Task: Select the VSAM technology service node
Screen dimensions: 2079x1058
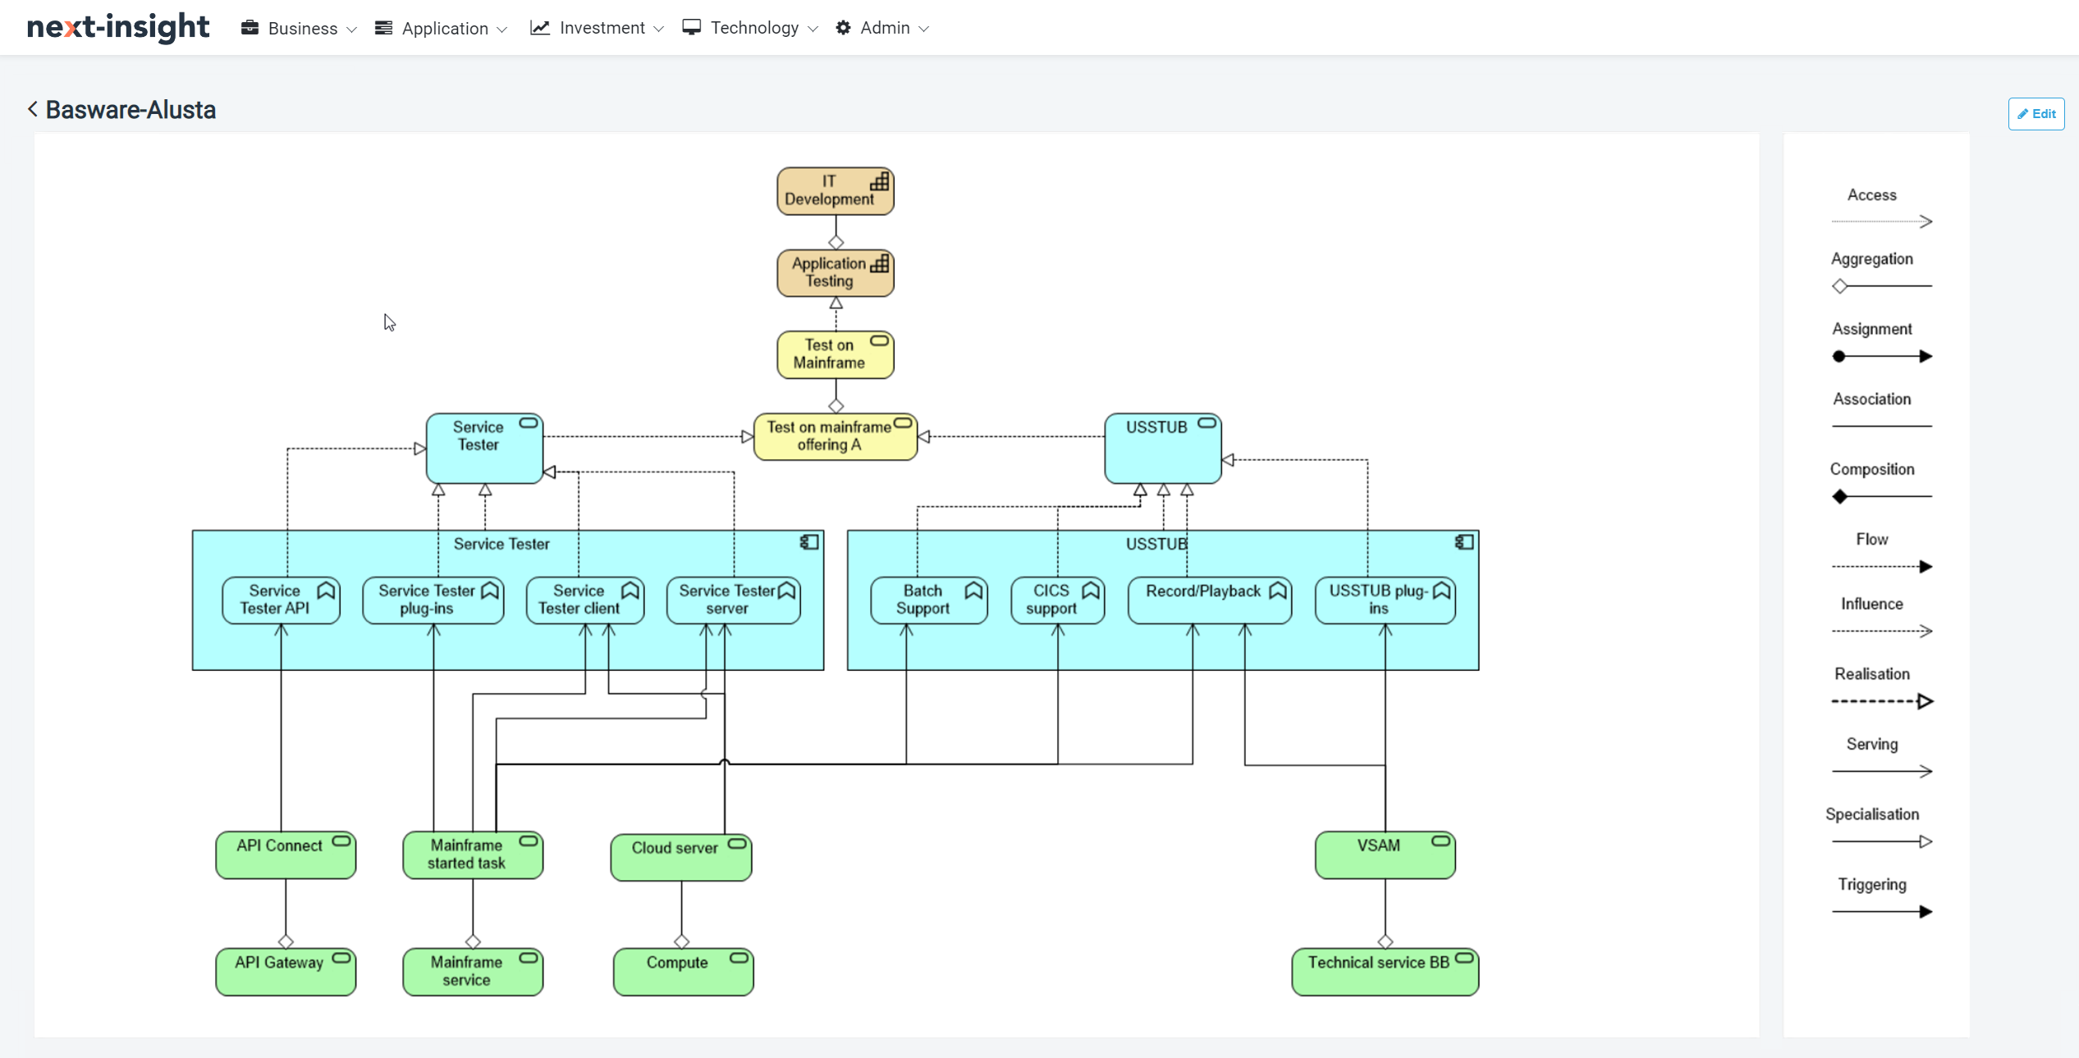Action: coord(1385,855)
